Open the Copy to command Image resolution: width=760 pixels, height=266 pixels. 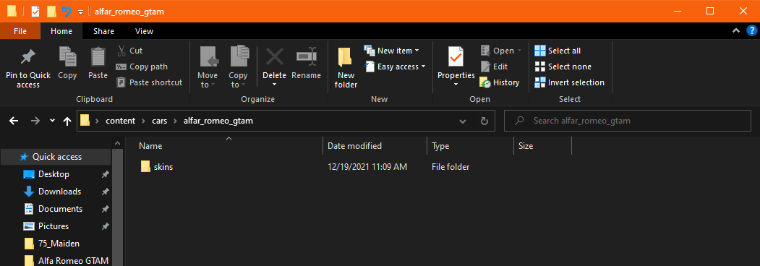tap(238, 67)
